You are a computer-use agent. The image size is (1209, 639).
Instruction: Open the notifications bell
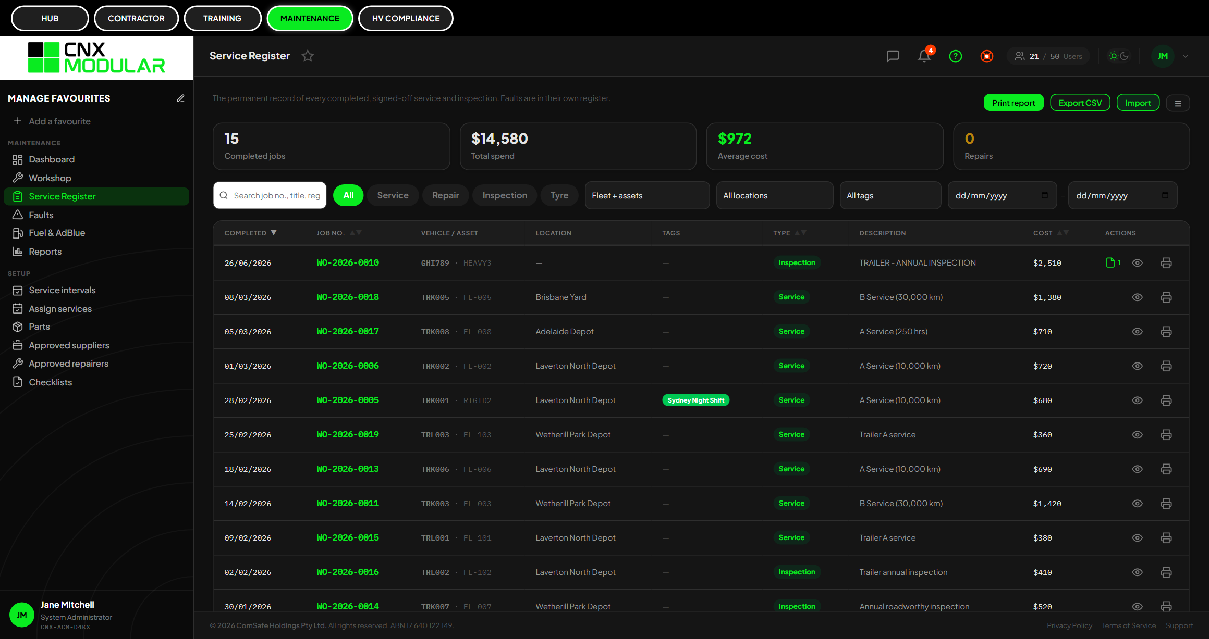coord(924,56)
